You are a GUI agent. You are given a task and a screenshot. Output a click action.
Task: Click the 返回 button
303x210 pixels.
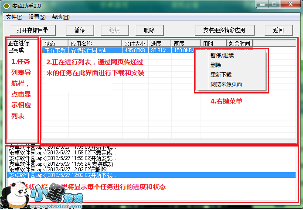click(279, 30)
